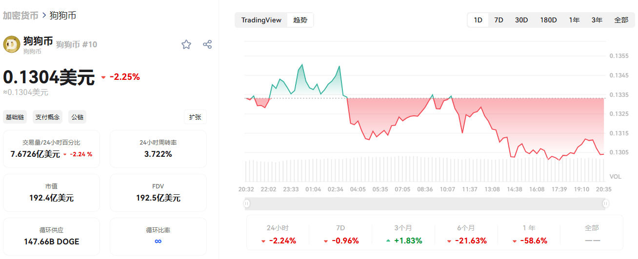Select the 1D time range

tap(478, 20)
